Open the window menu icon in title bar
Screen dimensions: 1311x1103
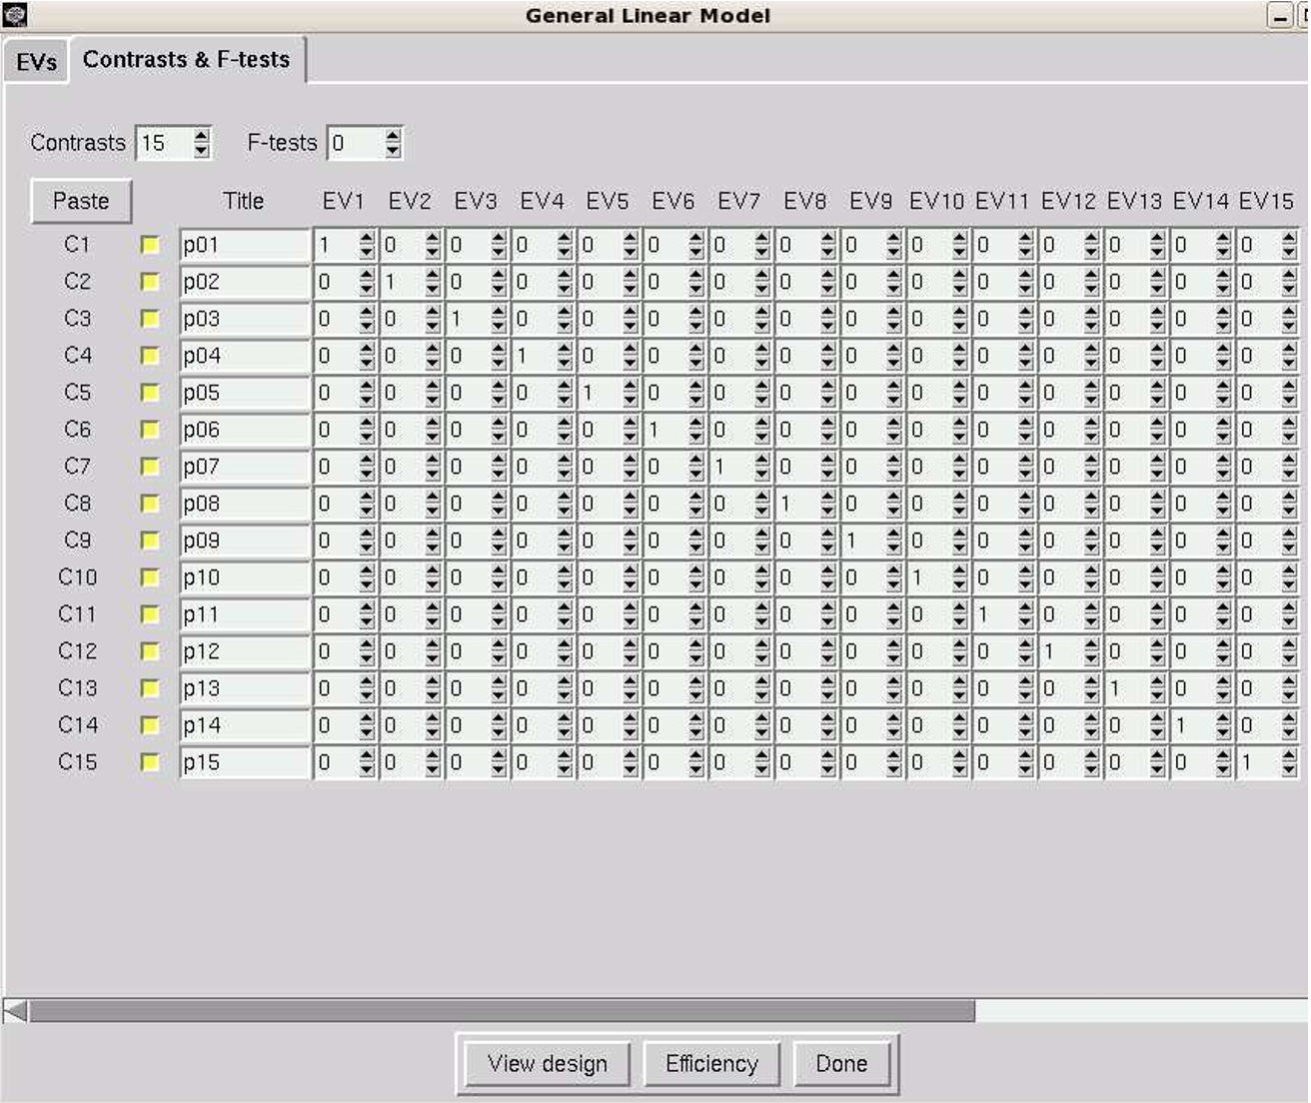click(14, 15)
